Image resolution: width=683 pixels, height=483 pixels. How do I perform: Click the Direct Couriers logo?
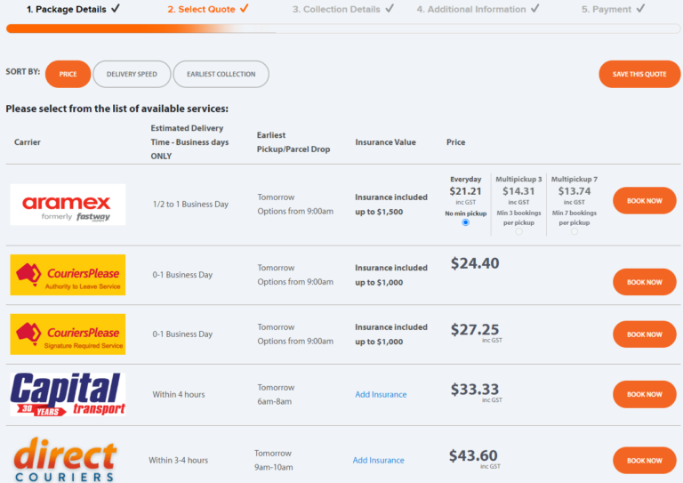click(64, 460)
